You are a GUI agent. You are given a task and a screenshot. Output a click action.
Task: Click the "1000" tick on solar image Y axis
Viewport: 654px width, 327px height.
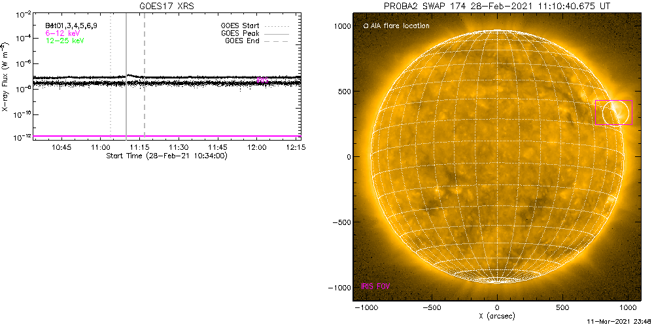(342, 26)
